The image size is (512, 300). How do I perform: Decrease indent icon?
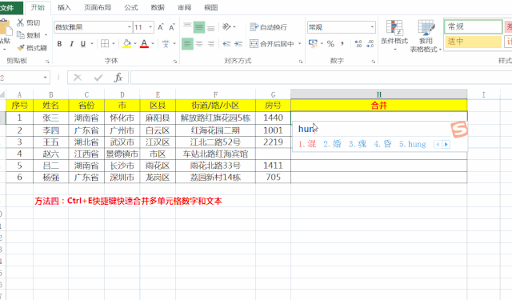226,43
